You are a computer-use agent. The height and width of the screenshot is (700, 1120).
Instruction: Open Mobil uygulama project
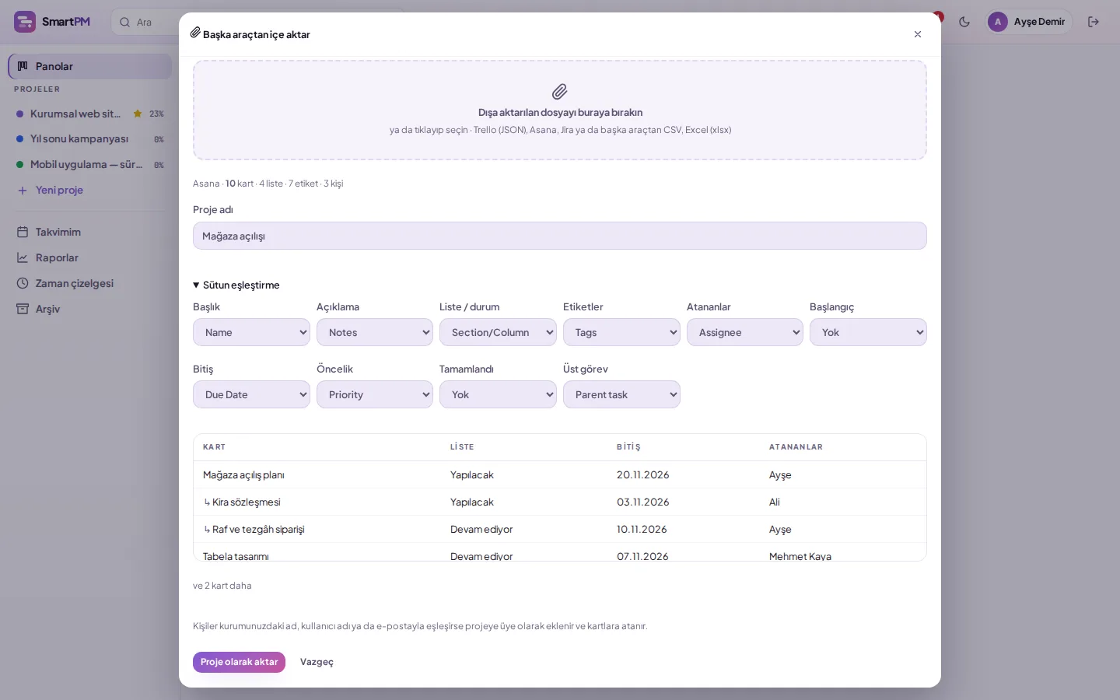click(86, 165)
